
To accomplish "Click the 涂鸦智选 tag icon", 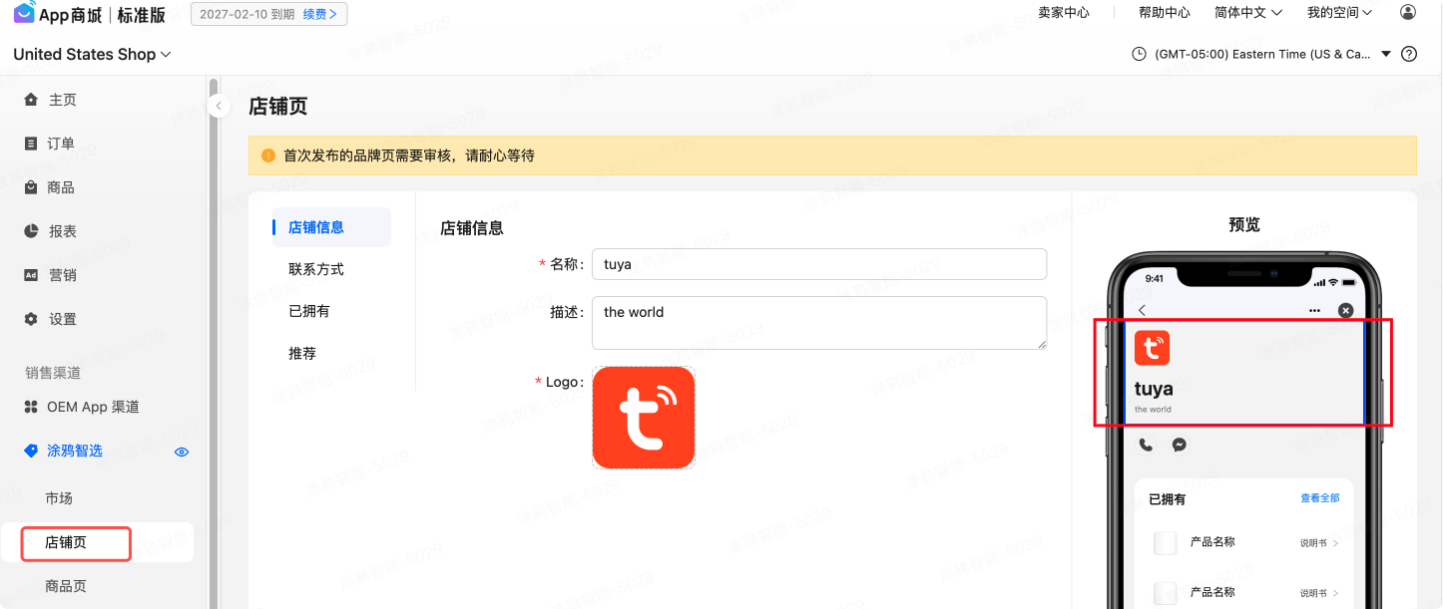I will [30, 451].
